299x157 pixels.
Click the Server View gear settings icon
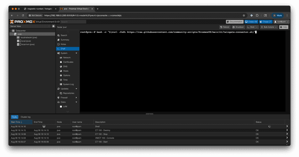tap(53, 26)
